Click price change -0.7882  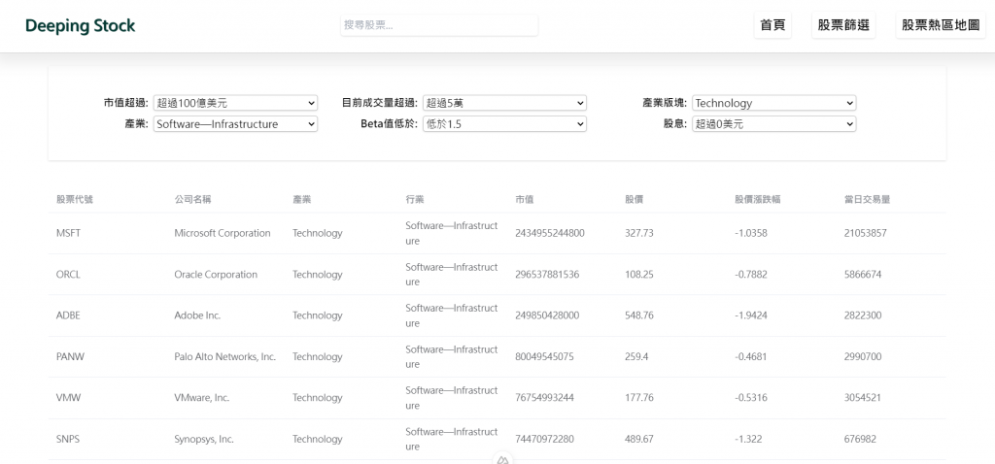click(x=751, y=275)
